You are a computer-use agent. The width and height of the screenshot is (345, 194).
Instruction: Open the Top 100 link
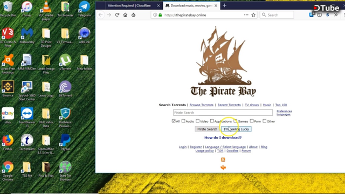pyautogui.click(x=281, y=105)
